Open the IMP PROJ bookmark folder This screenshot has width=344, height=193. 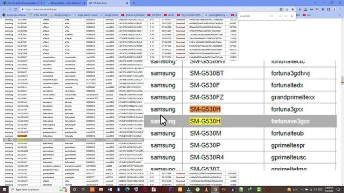[x=154, y=15]
